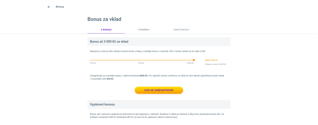The height and width of the screenshot is (125, 318).
Task: Click the back arrow icon
Action: tap(49, 7)
